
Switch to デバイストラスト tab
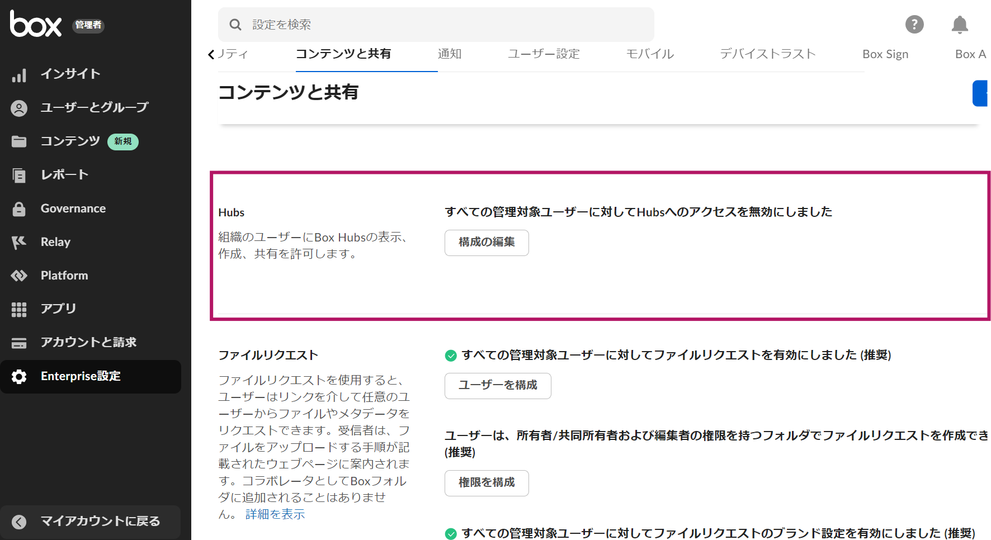[768, 54]
